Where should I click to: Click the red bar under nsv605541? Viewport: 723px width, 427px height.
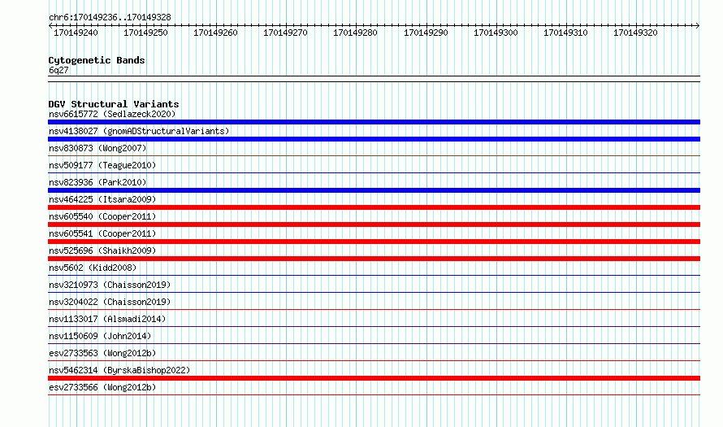click(x=374, y=242)
